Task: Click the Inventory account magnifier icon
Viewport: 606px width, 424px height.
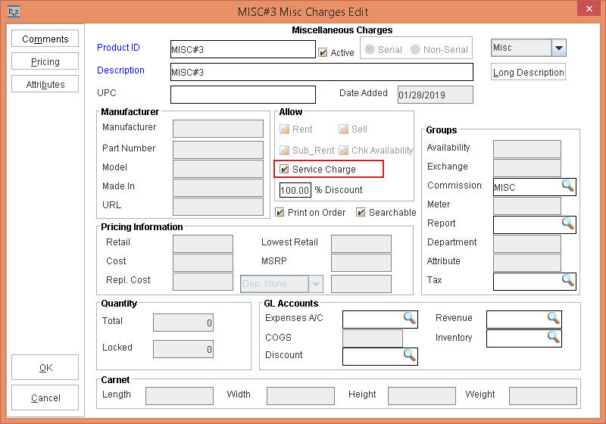Action: (553, 338)
